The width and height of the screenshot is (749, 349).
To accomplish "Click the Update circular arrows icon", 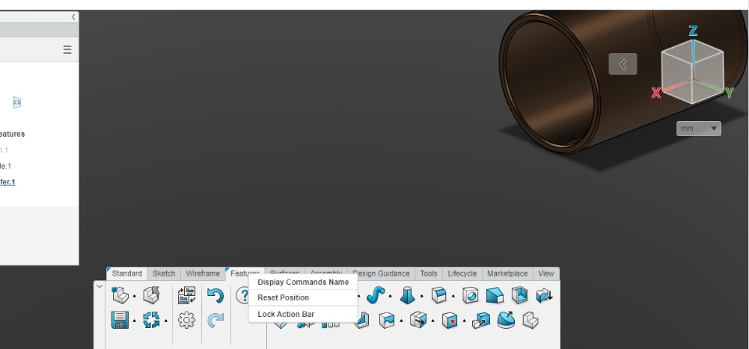I will (x=151, y=320).
